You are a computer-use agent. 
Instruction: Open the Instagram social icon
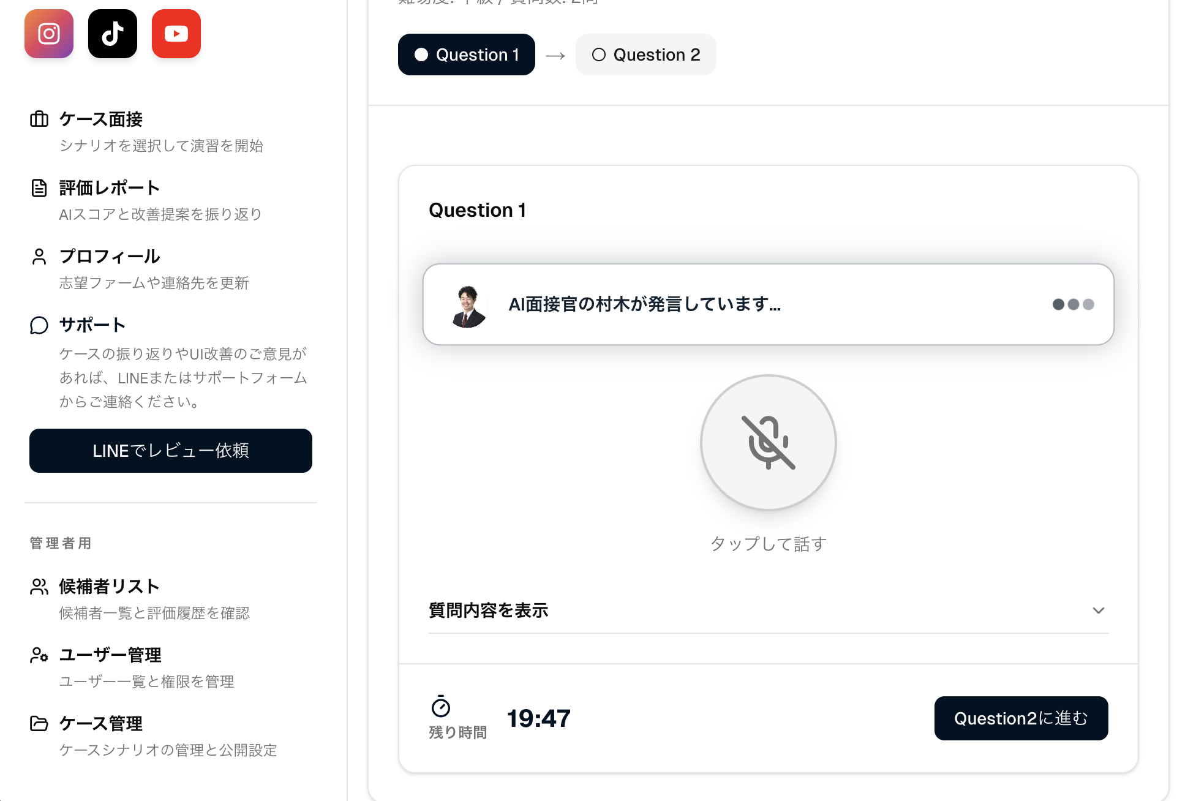coord(49,34)
